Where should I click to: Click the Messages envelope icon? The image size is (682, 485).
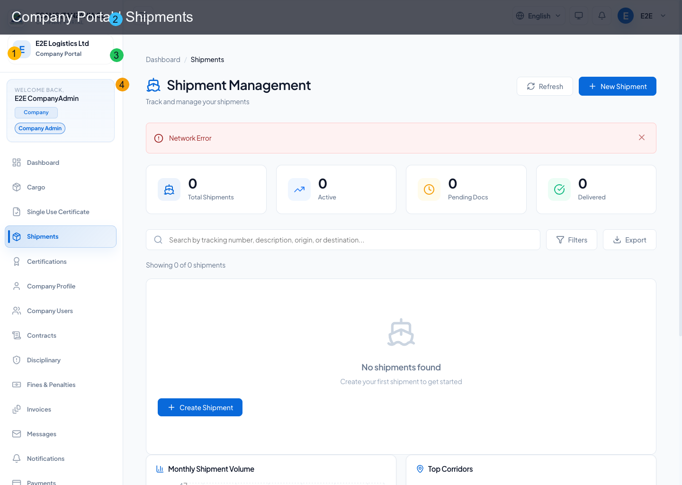[x=17, y=434]
